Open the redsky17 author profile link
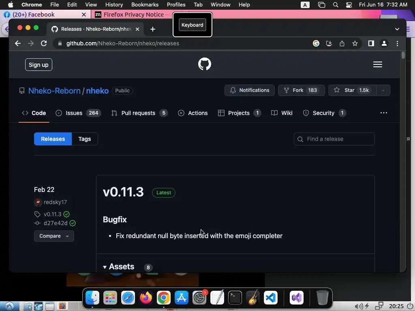The height and width of the screenshot is (311, 415). pyautogui.click(x=55, y=202)
